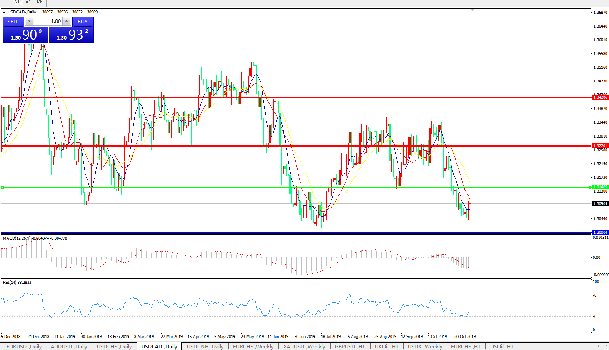This screenshot has width=609, height=350.
Task: Open the EURUSD-,Daily chart tab
Action: click(24, 346)
